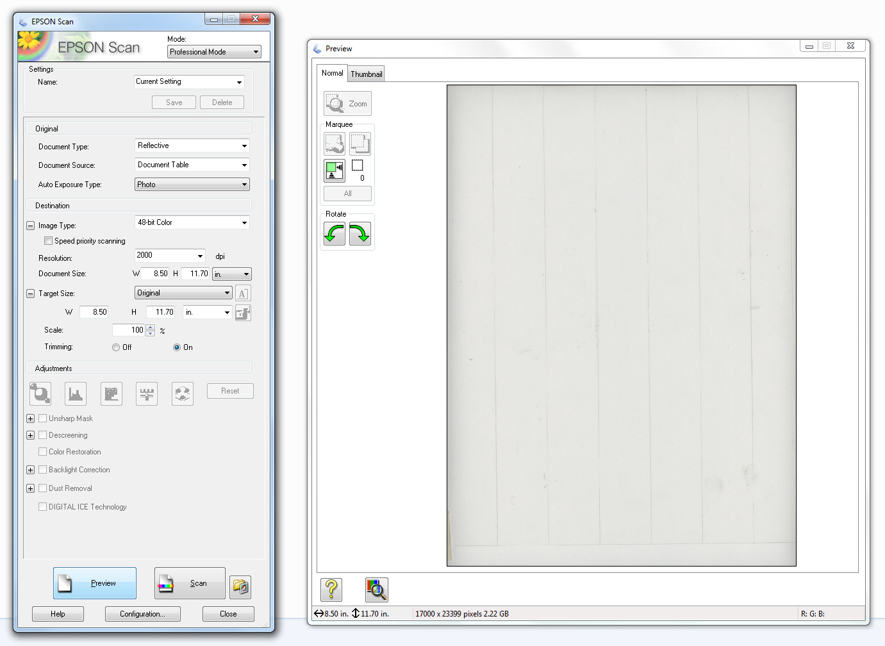This screenshot has height=646, width=885.
Task: Open the Target Size dropdown
Action: click(184, 293)
